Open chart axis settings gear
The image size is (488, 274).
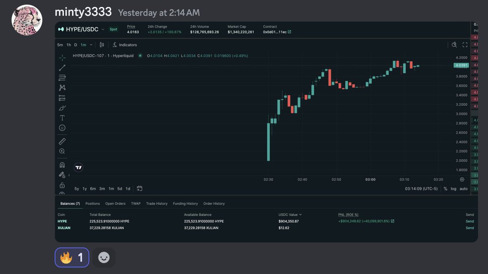click(462, 179)
